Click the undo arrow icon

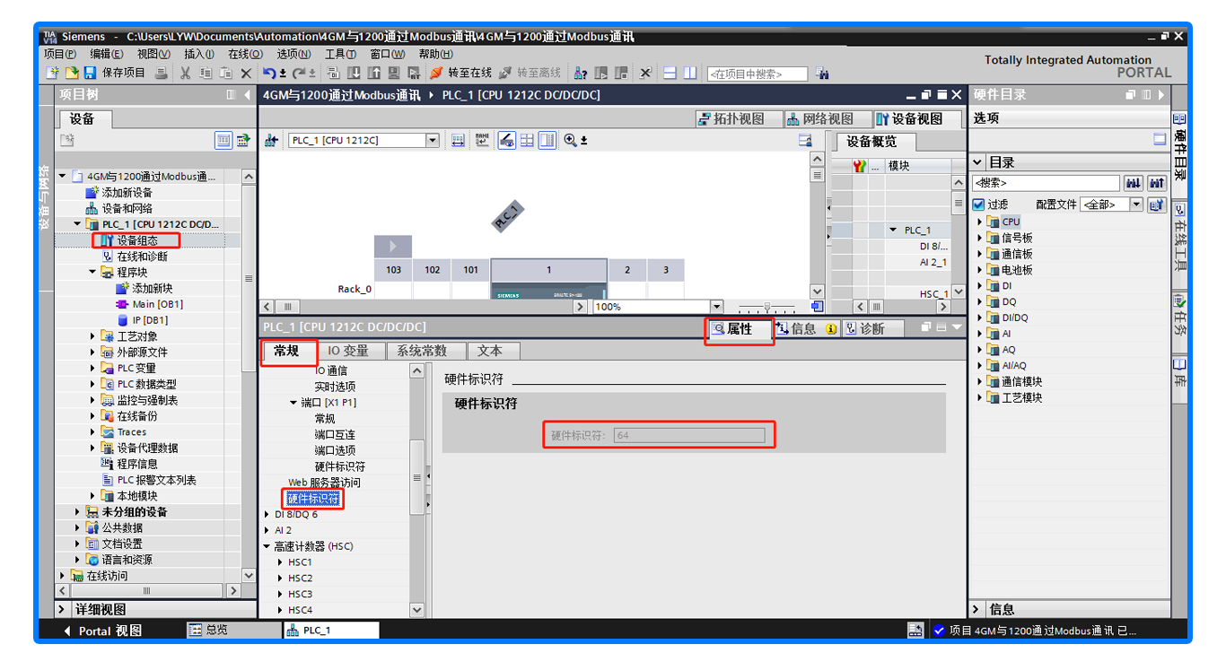269,73
